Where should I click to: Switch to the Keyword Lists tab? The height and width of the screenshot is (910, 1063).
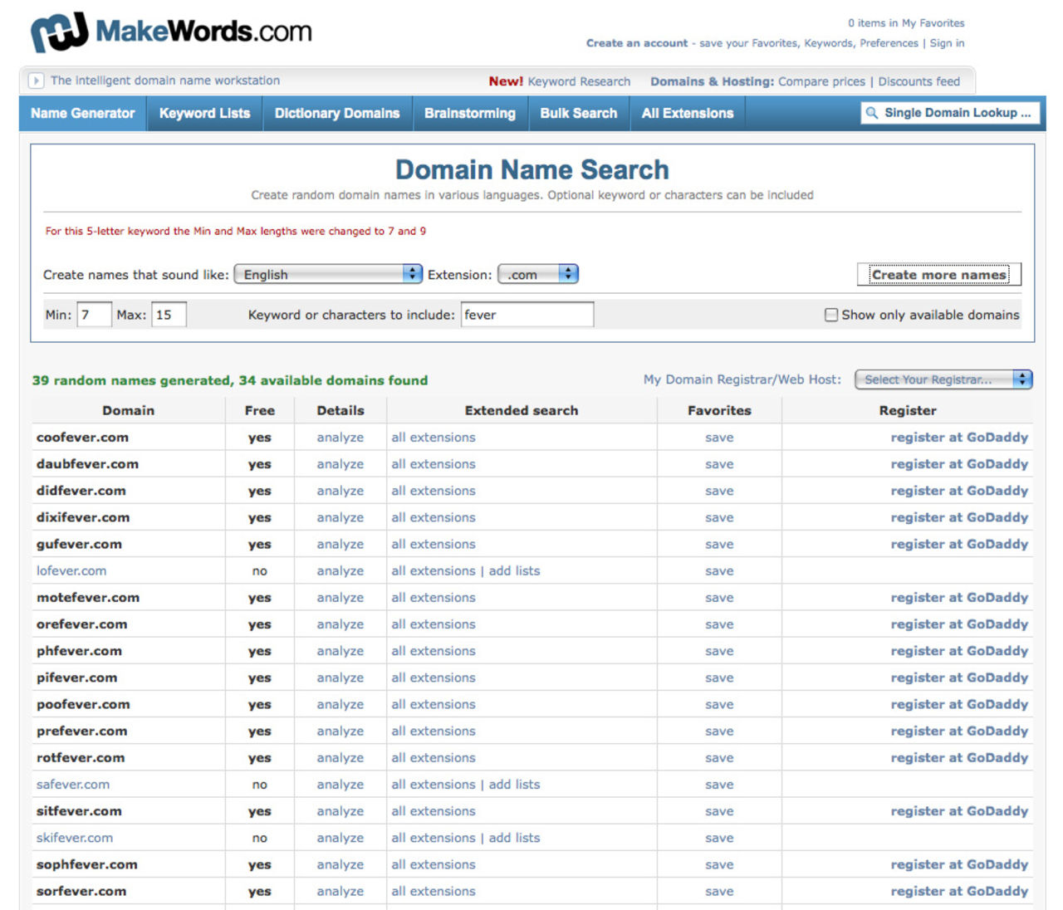coord(204,113)
